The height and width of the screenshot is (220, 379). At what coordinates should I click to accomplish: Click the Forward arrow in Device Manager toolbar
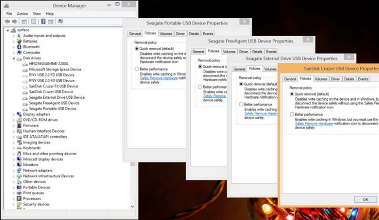(14, 21)
